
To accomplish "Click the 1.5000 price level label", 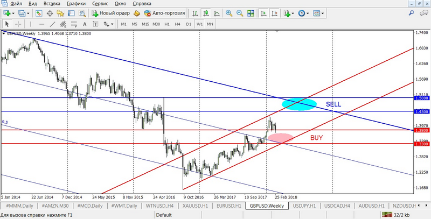I will (x=421, y=98).
